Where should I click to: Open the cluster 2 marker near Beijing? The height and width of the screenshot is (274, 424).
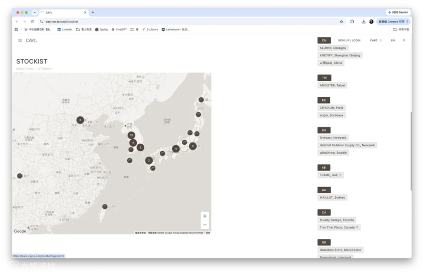click(80, 120)
